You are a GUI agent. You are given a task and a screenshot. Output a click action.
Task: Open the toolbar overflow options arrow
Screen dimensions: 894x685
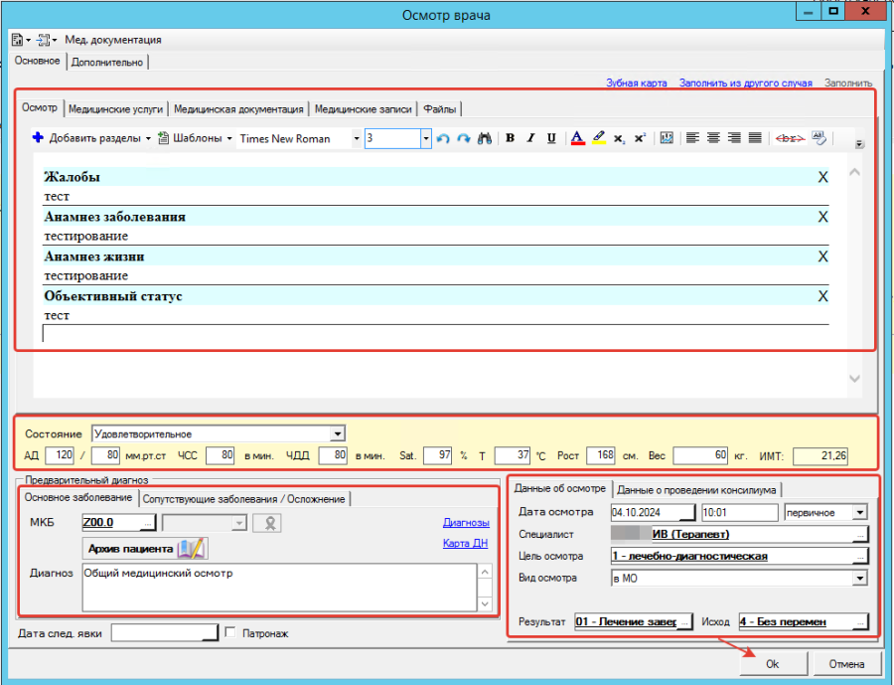coord(859,144)
